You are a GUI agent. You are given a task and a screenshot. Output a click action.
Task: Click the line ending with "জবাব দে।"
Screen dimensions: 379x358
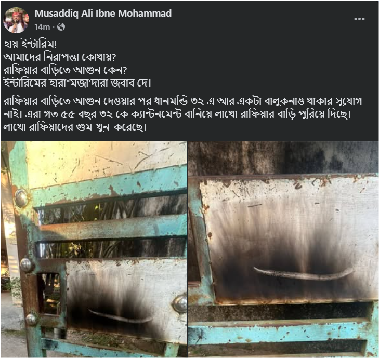[x=77, y=83]
